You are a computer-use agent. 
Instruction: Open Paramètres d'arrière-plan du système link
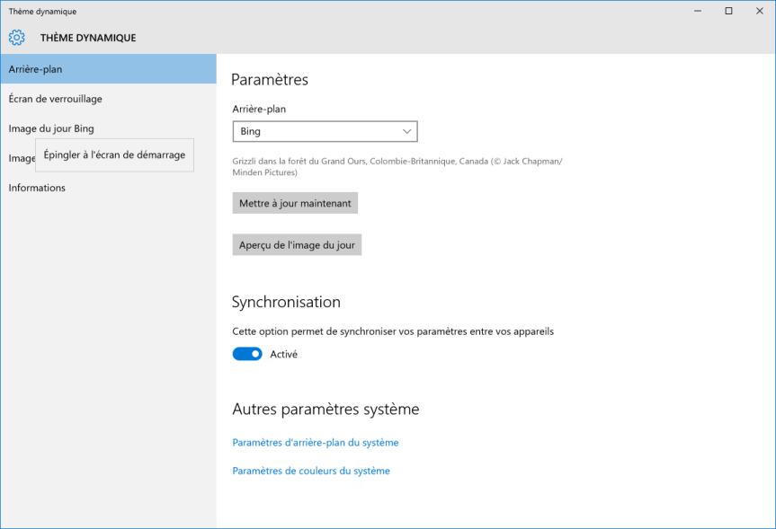316,443
